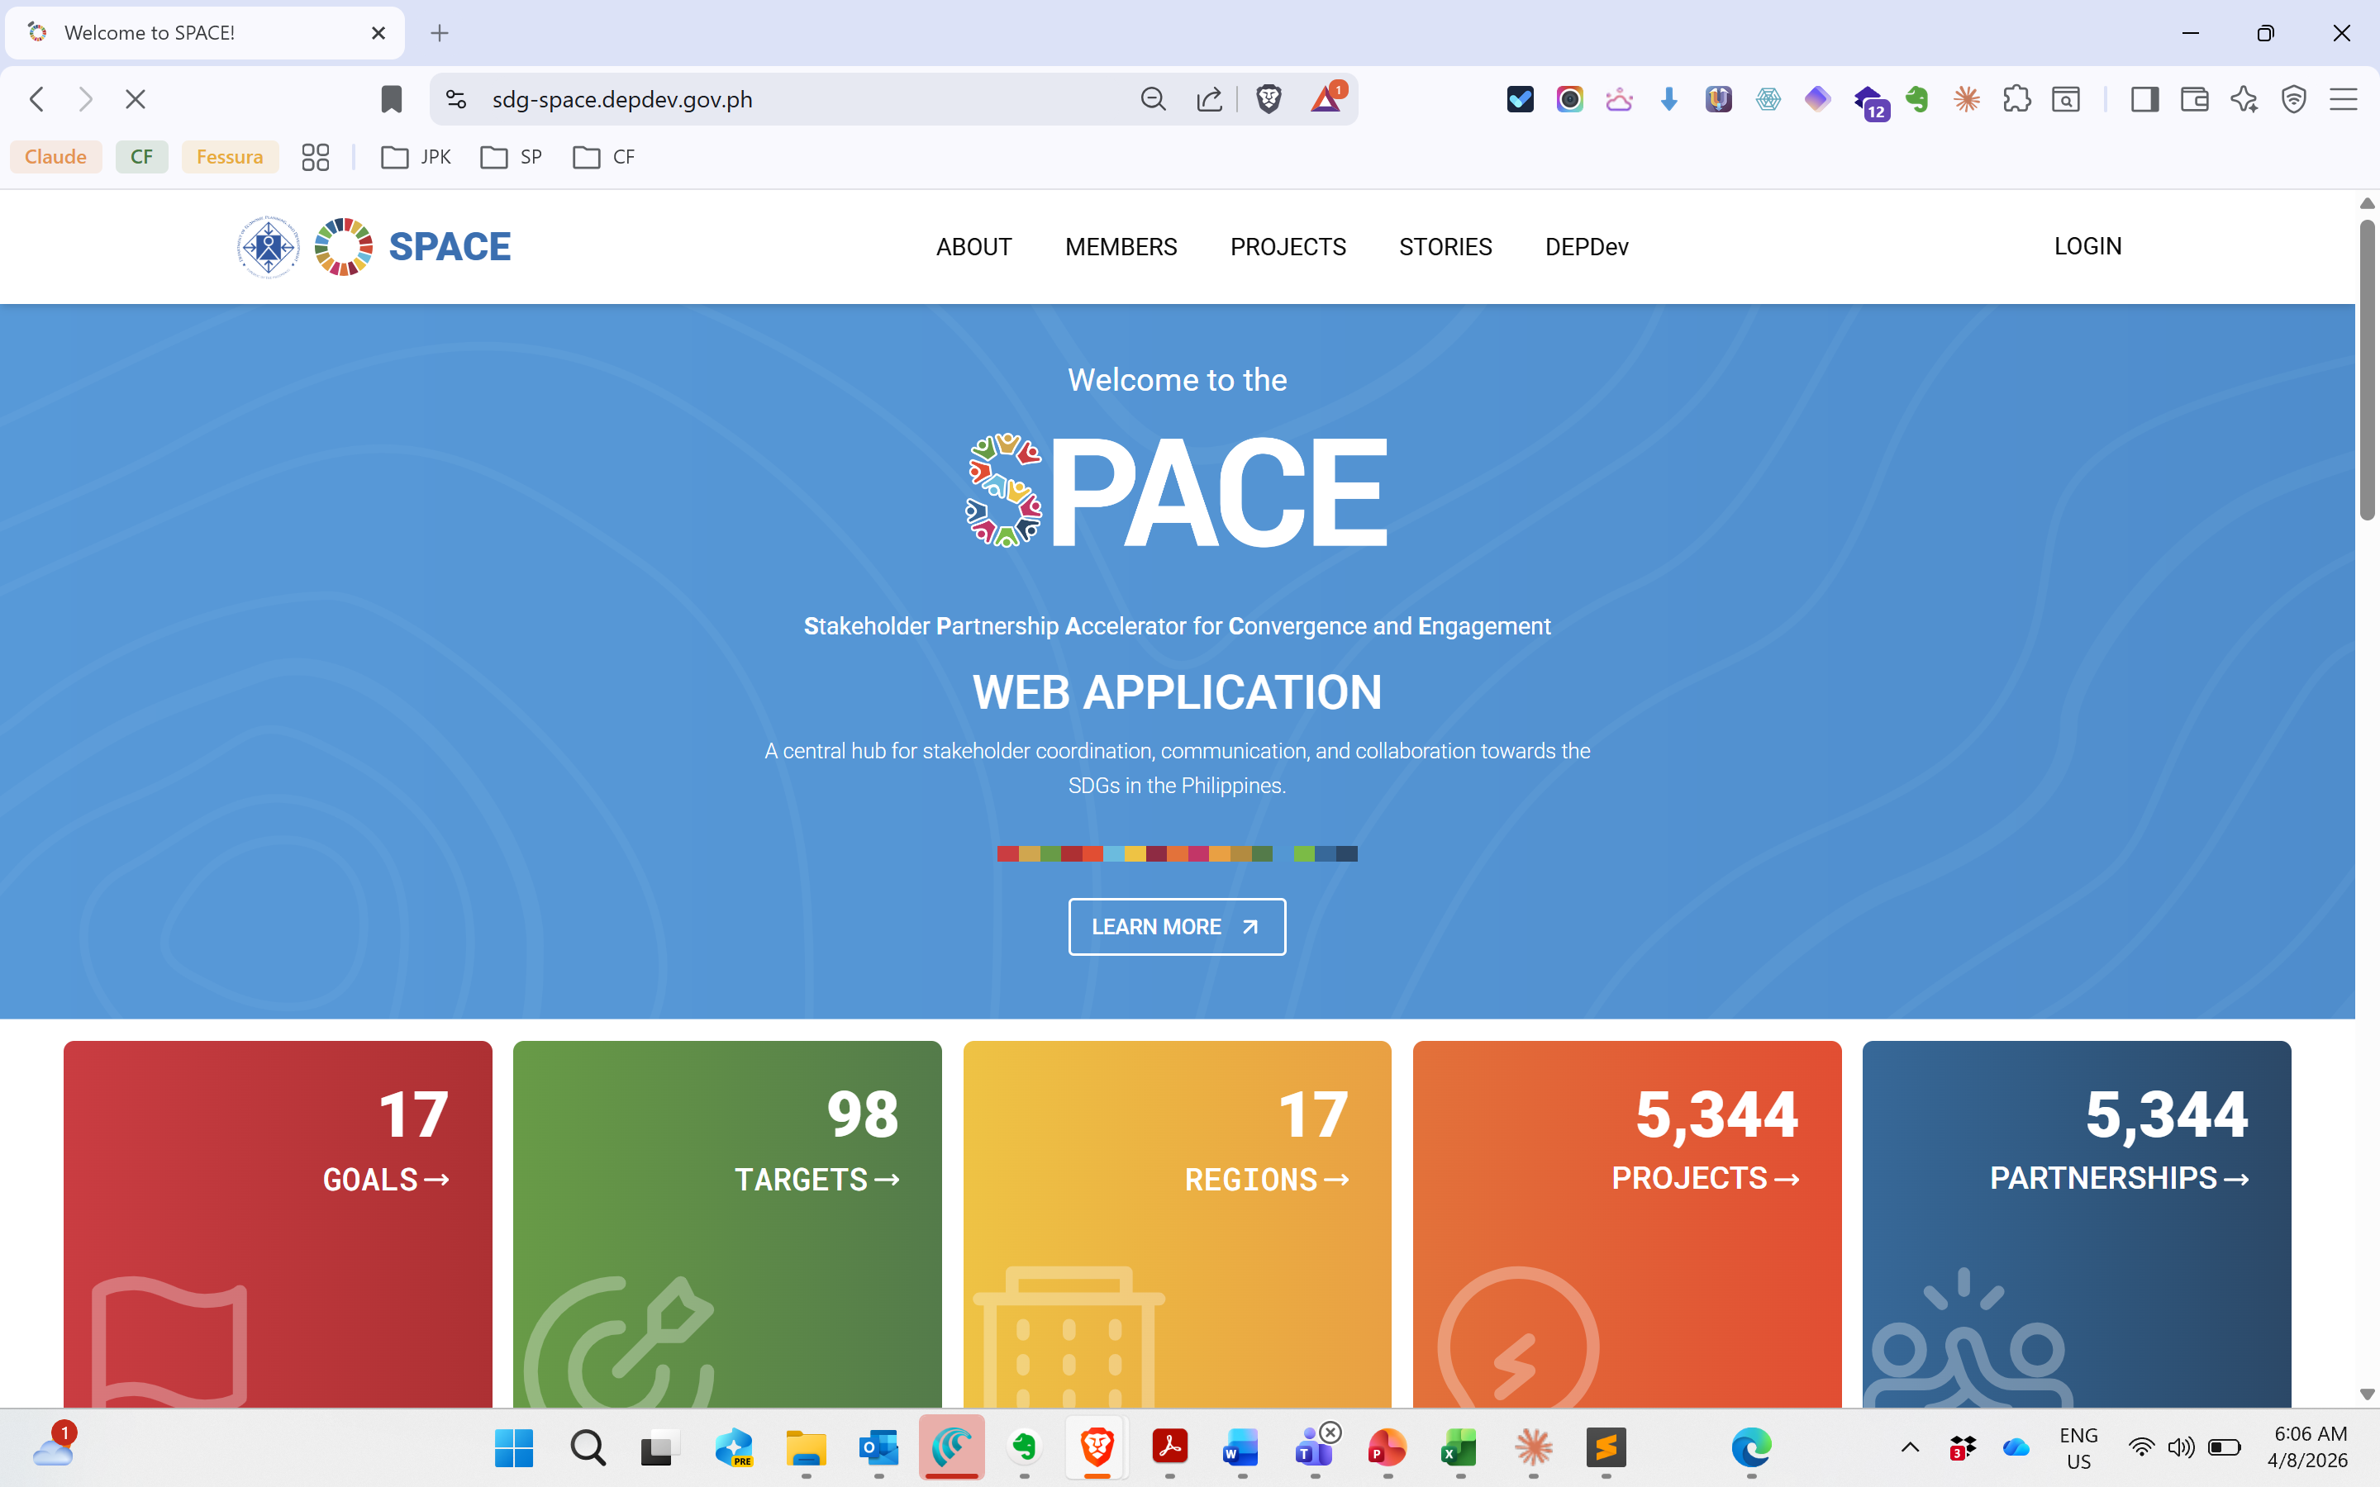2380x1487 pixels.
Task: Click the blue download arrow extension icon
Action: pyautogui.click(x=1669, y=99)
